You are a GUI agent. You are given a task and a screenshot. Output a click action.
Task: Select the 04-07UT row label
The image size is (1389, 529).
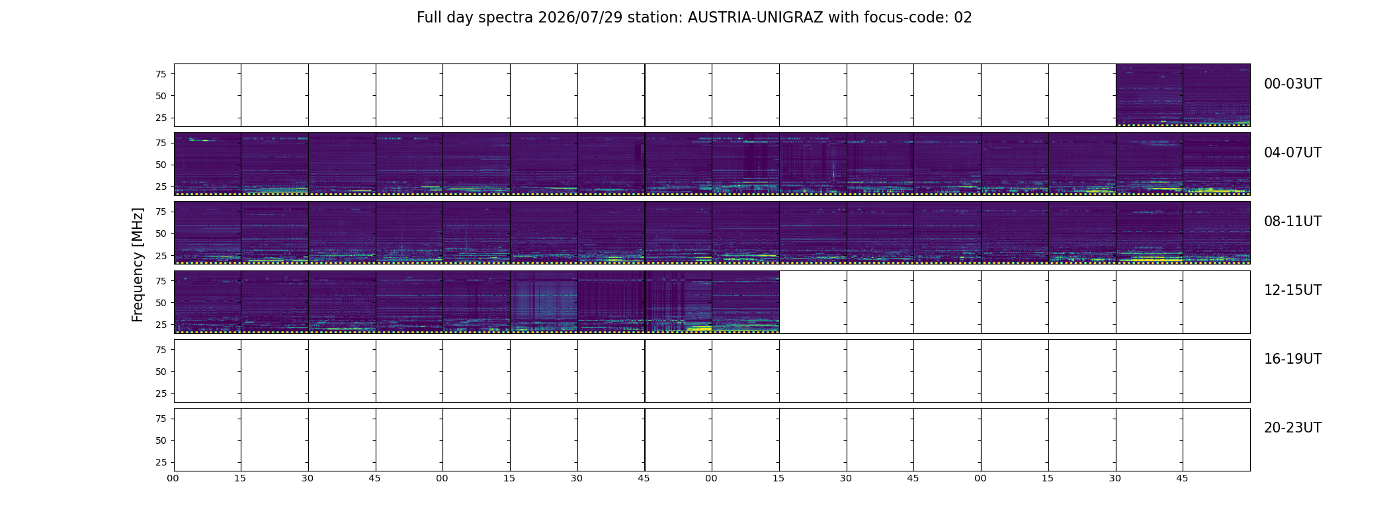(1292, 153)
